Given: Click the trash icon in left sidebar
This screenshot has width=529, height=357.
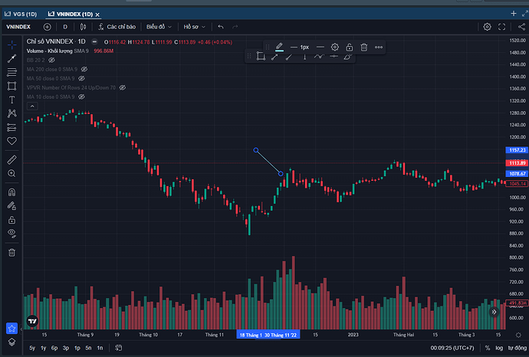Looking at the screenshot, I should pyautogui.click(x=12, y=252).
